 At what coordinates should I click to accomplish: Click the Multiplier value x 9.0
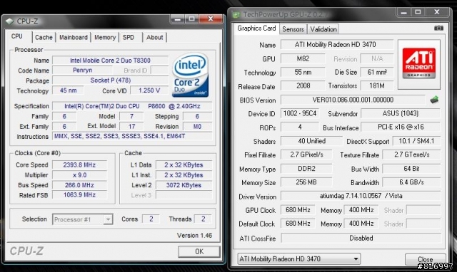click(x=79, y=175)
